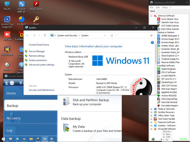Open Device Manager link

pos(37,51)
